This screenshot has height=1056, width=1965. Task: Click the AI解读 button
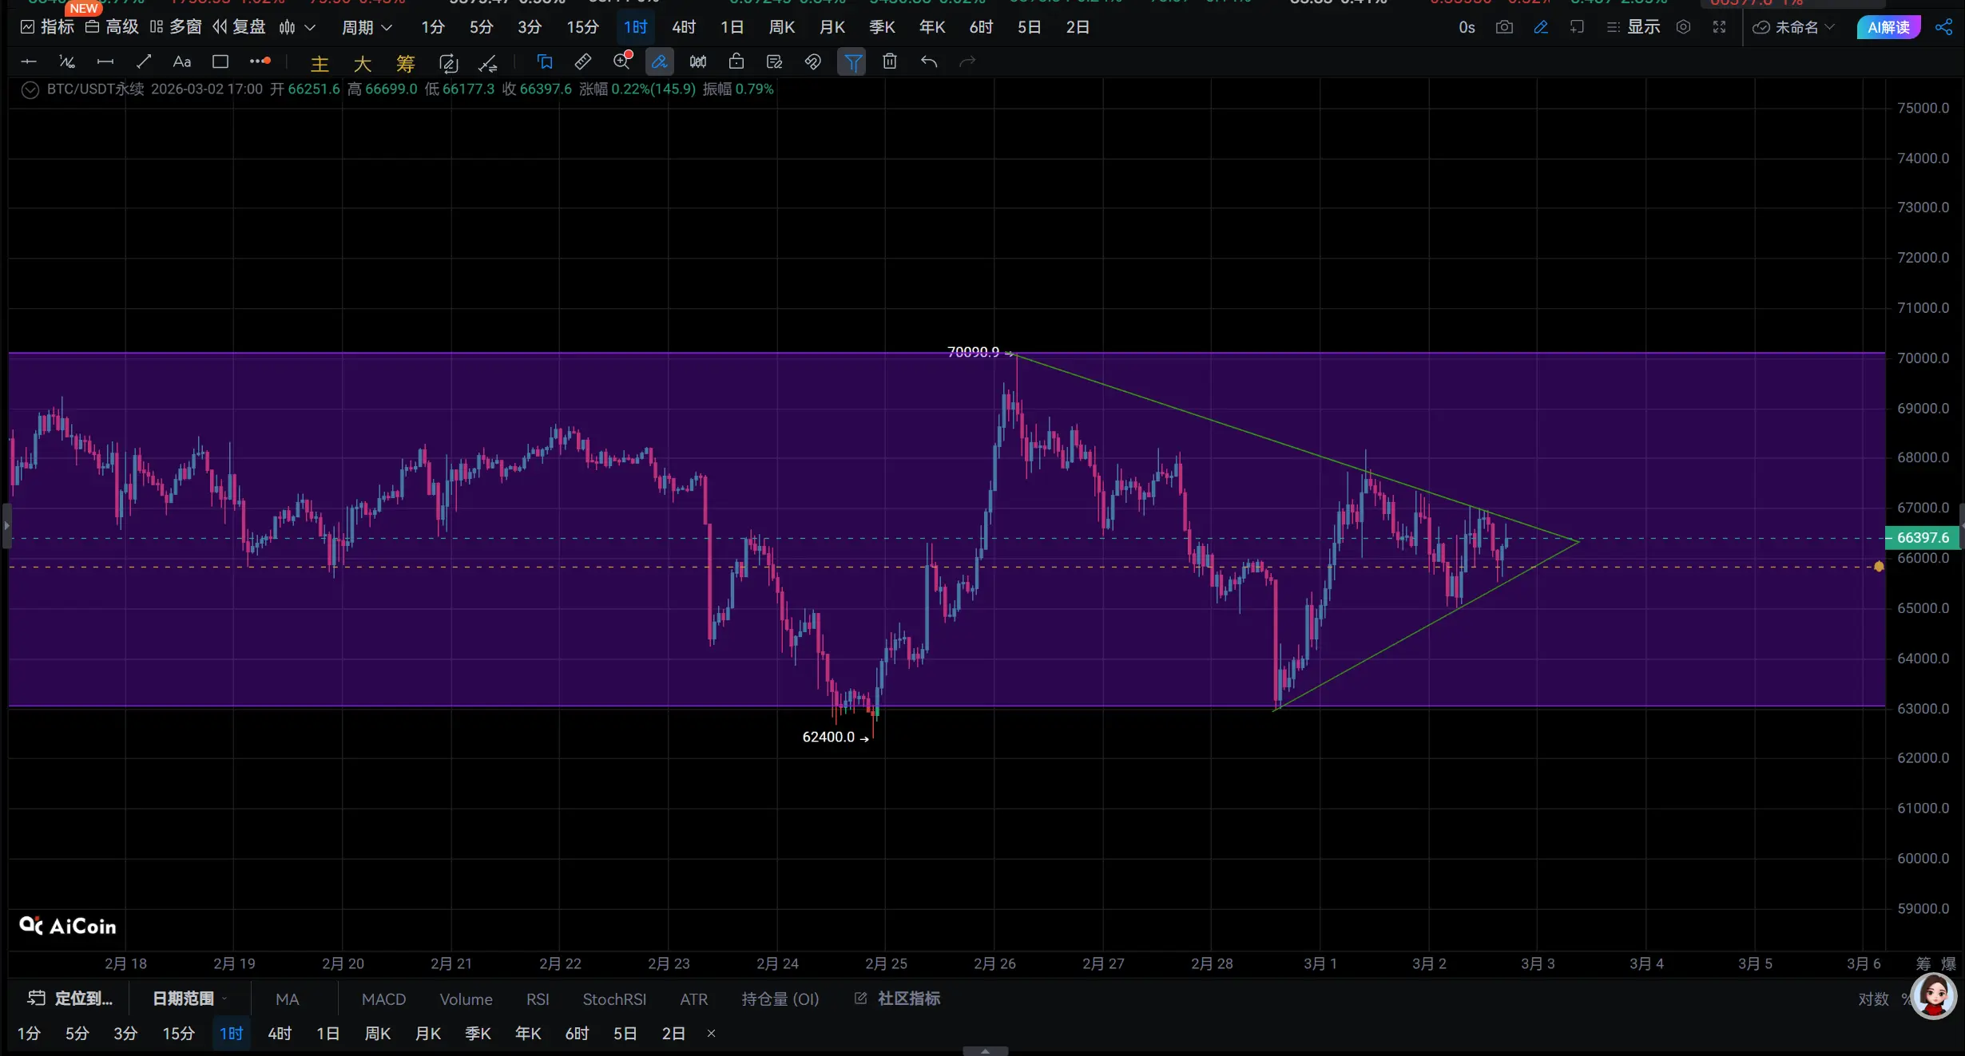point(1888,27)
